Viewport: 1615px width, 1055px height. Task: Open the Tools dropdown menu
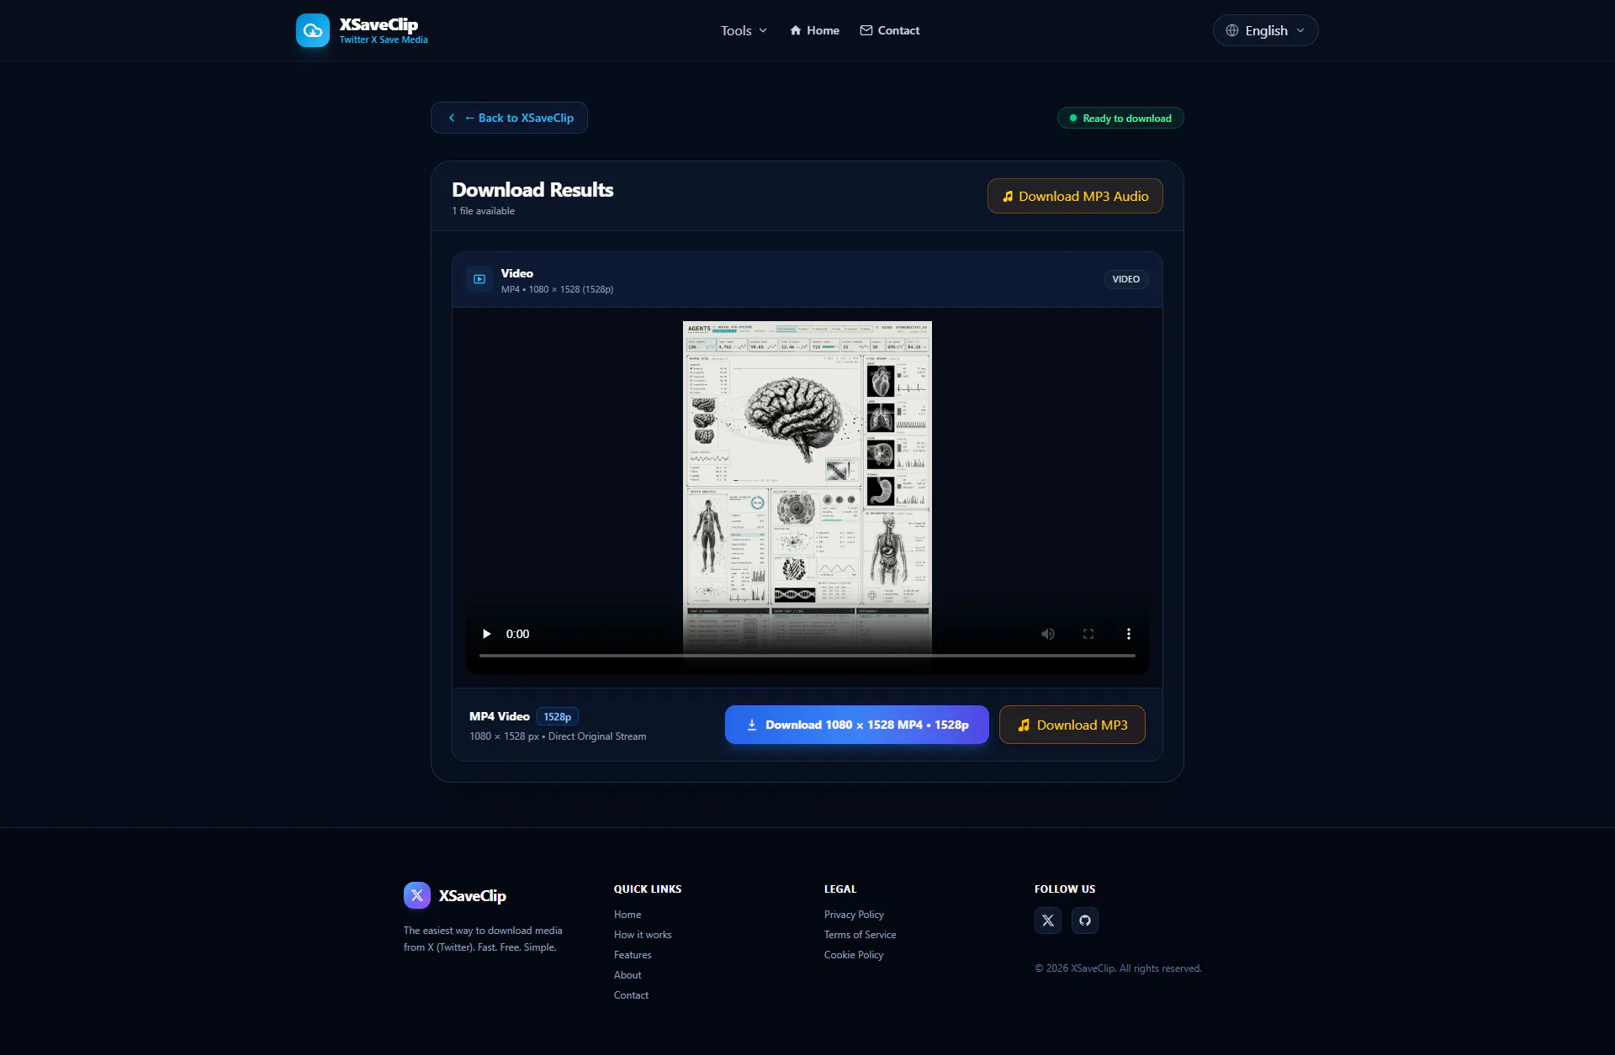point(744,30)
